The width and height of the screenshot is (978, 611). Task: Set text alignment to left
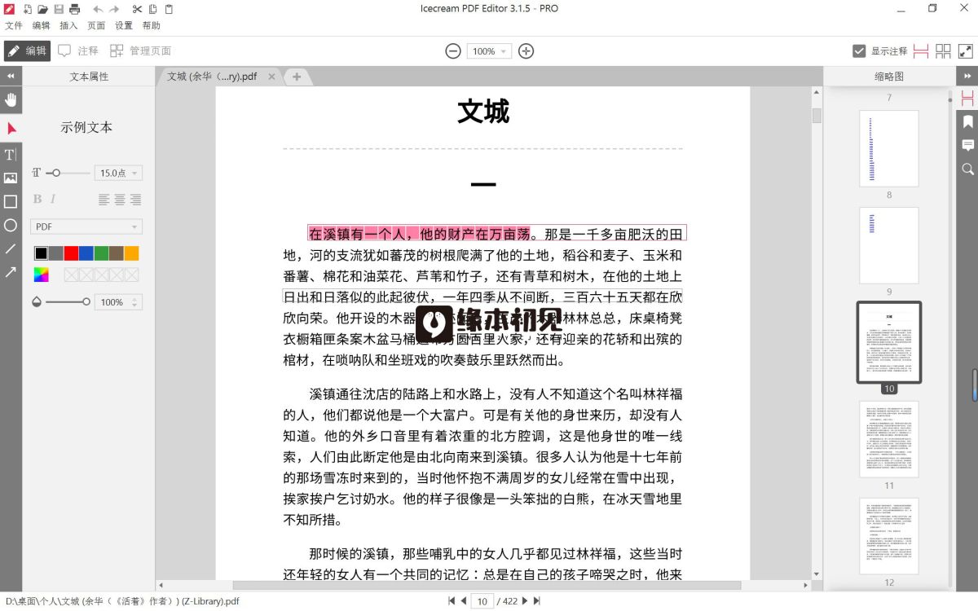pos(104,200)
